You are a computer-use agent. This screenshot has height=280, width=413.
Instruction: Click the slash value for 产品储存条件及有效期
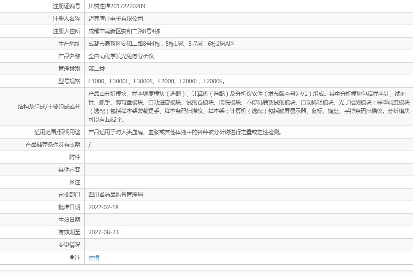89,145
